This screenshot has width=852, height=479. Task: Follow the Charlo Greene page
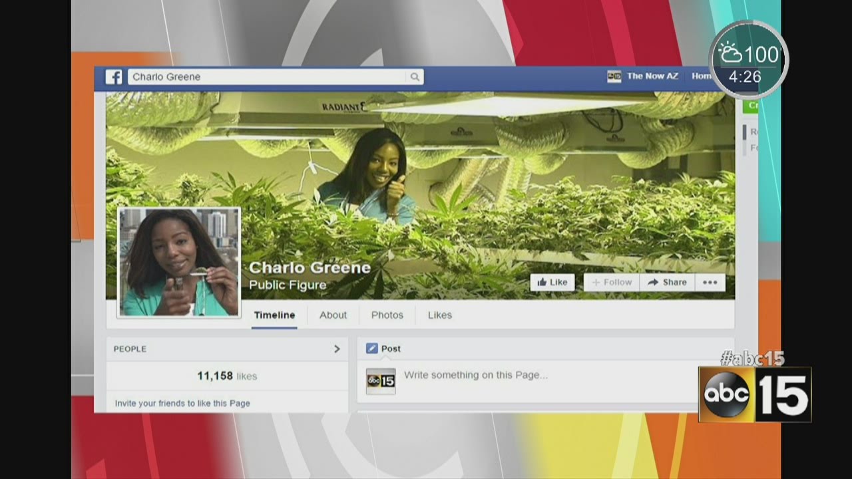(612, 282)
